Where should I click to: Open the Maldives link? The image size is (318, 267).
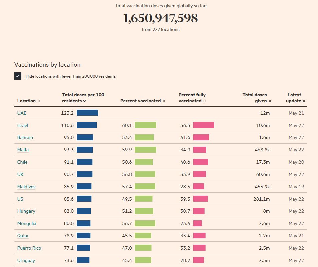pos(26,187)
